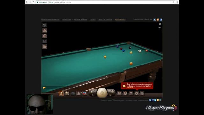Viewport: 204px width, 115px height.
Task: Select the highlighted balls mode icon in bottom toolbar
Action: click(x=61, y=93)
